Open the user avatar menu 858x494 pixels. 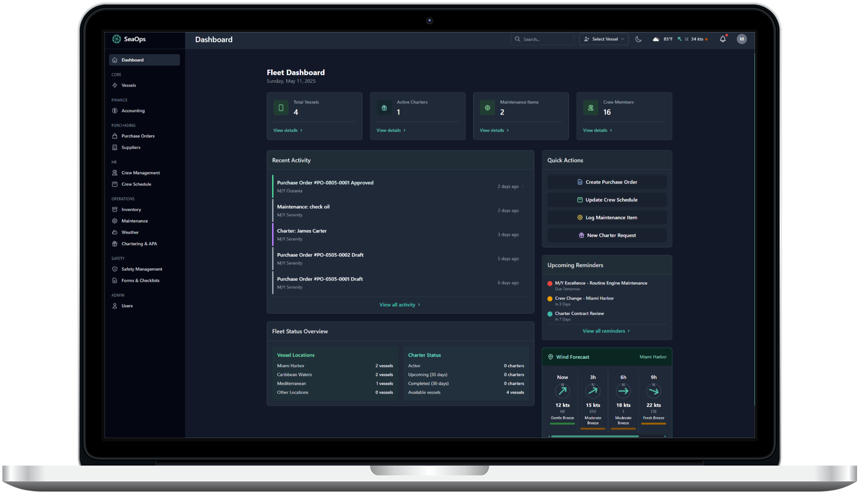tap(742, 39)
